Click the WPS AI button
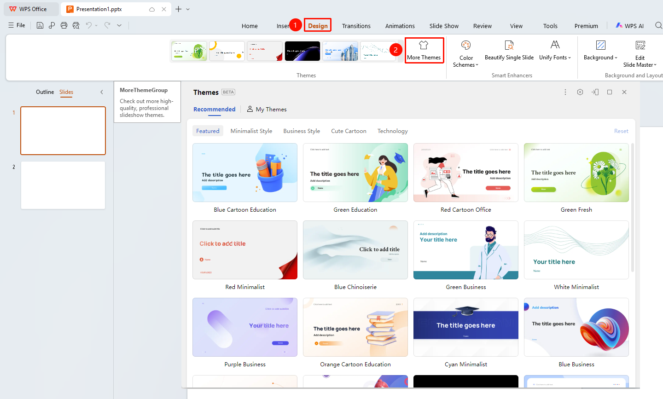Image resolution: width=663 pixels, height=399 pixels. point(630,26)
